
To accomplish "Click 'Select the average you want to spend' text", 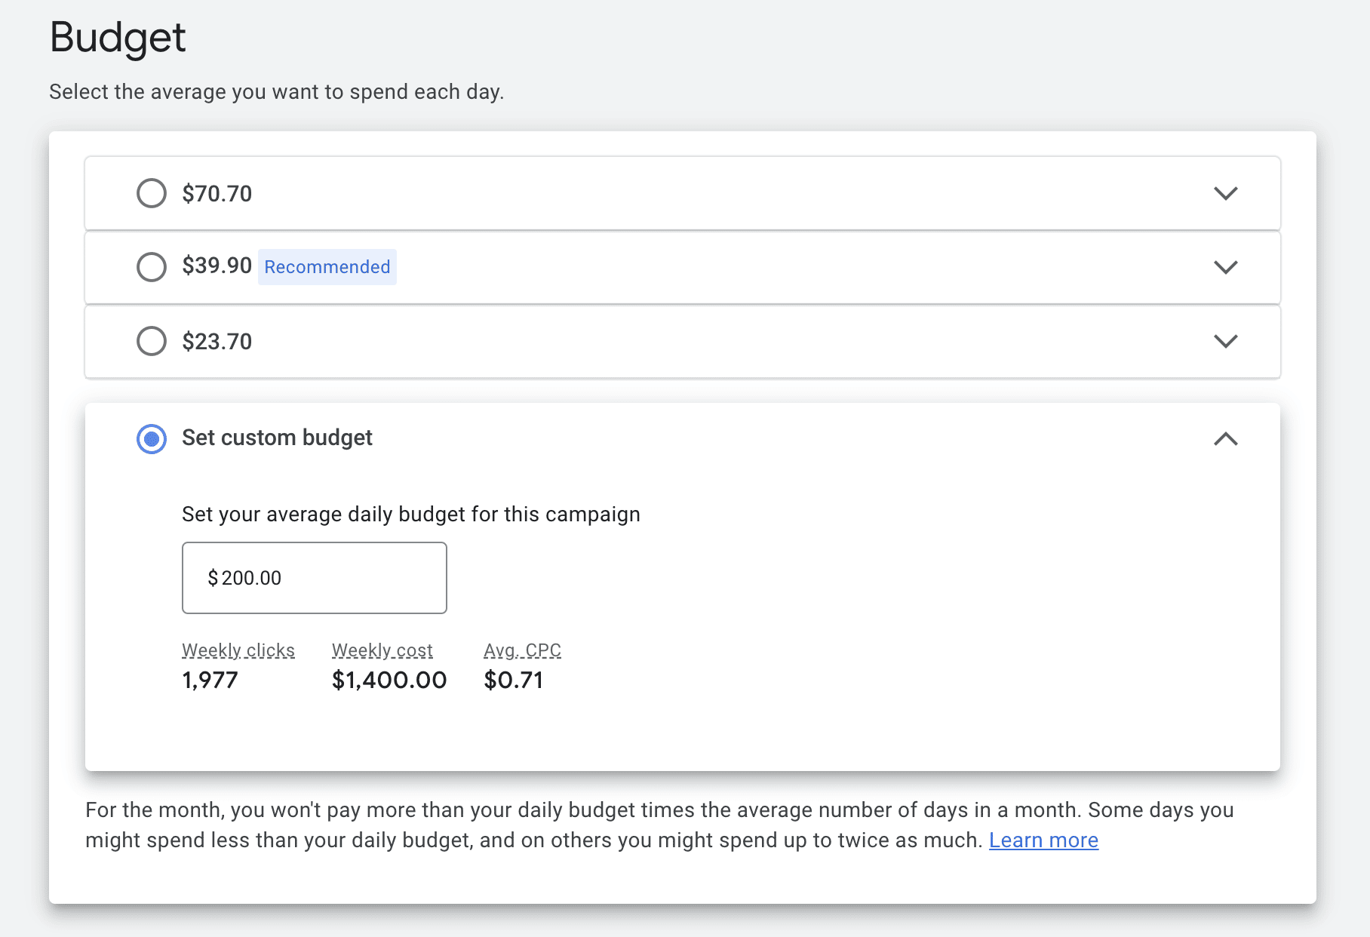I will [x=229, y=92].
